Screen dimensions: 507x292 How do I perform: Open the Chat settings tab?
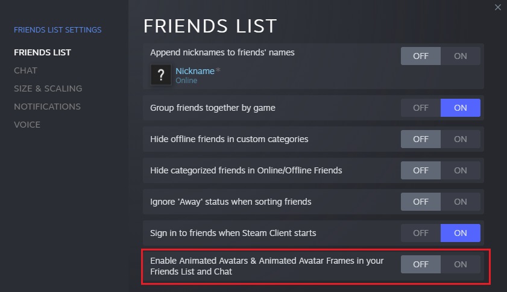coord(25,70)
